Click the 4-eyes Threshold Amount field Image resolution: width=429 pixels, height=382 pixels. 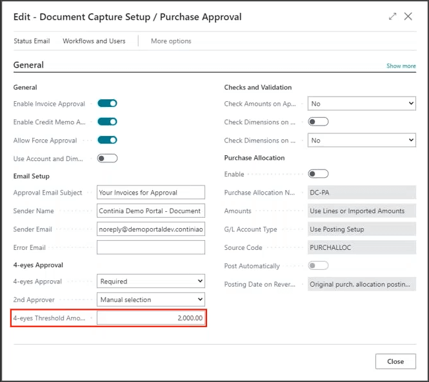(151, 318)
